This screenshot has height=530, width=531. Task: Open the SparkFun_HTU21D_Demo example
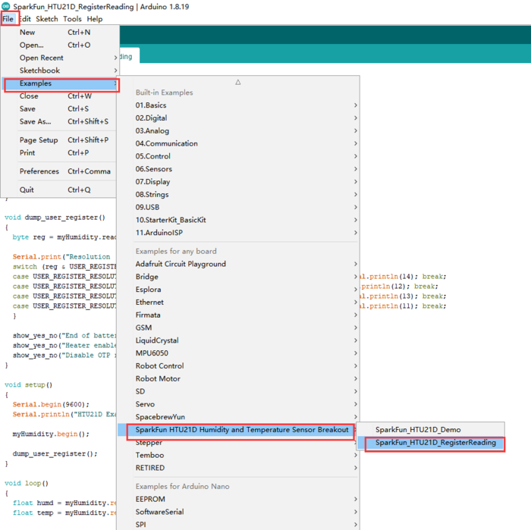click(x=431, y=430)
